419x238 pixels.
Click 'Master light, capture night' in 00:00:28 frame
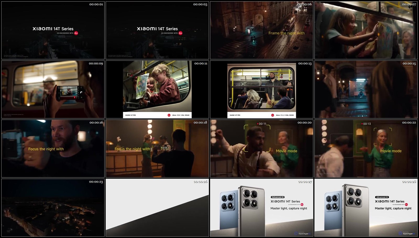[393, 208]
